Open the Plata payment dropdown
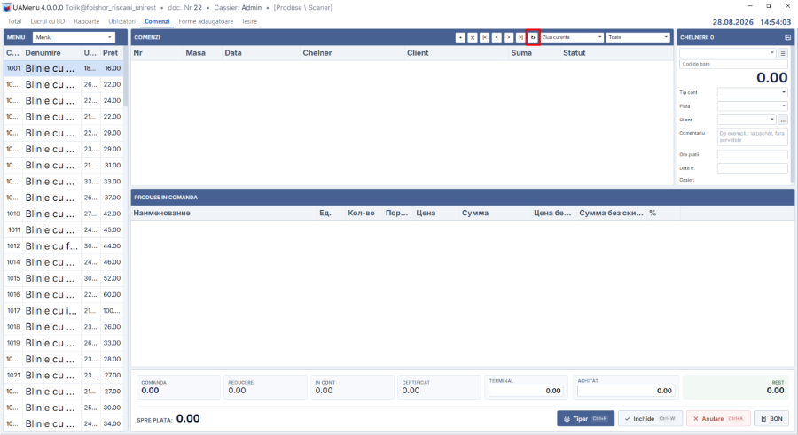The width and height of the screenshot is (798, 435). [x=752, y=105]
